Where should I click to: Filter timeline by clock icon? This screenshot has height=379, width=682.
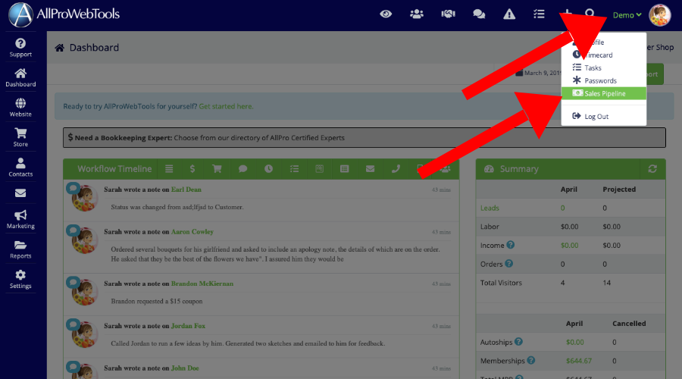point(268,169)
